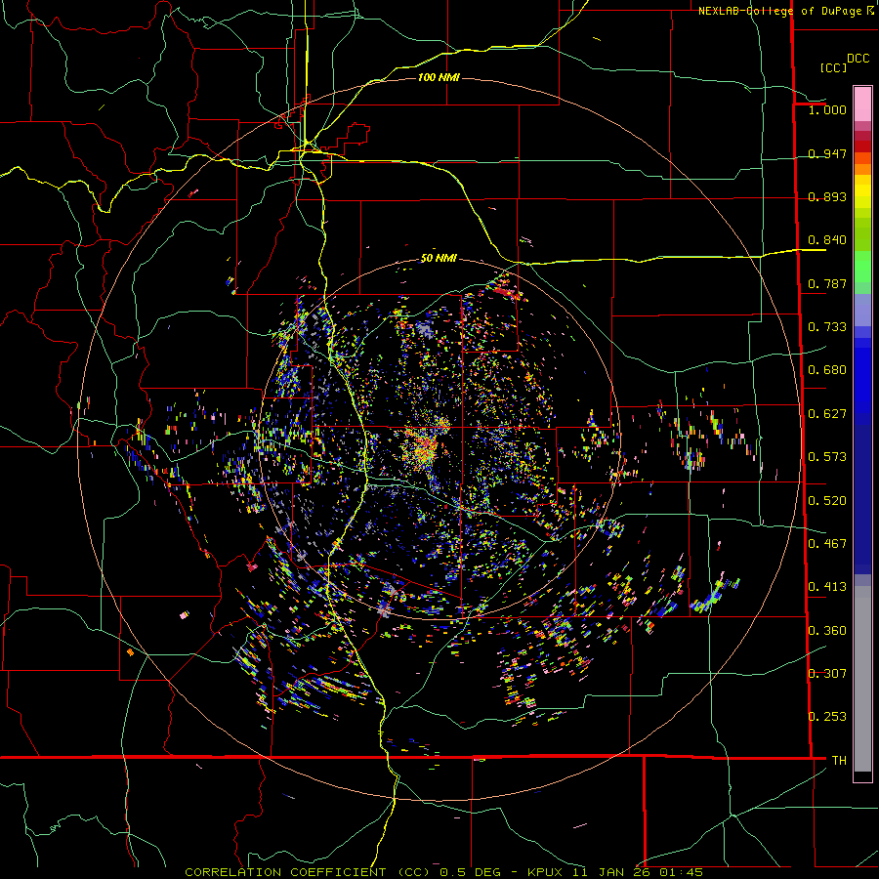Click the 1.000 value on the color scale
This screenshot has width=879, height=879.
(827, 109)
